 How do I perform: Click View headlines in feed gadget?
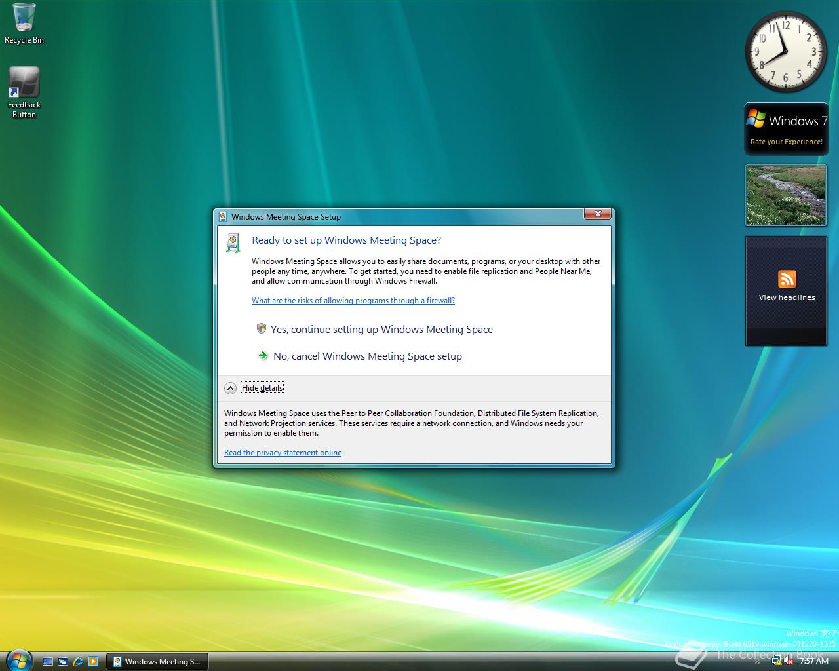click(787, 297)
